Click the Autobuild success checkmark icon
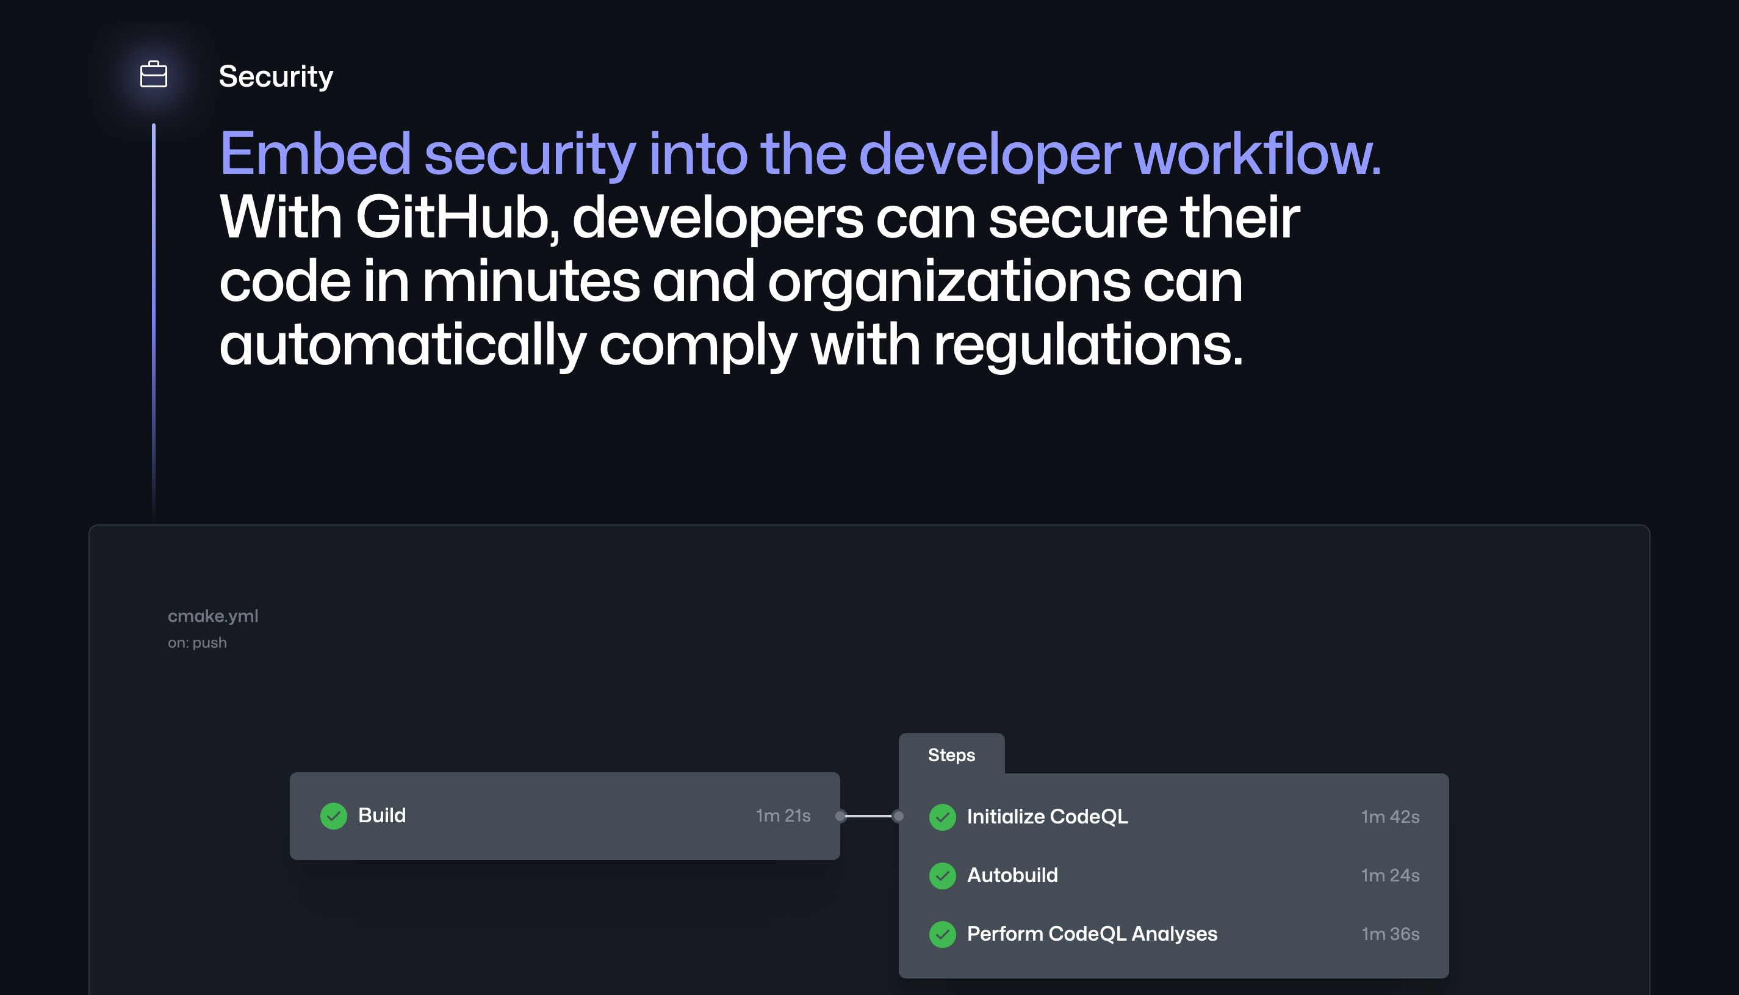Viewport: 1739px width, 995px height. (943, 875)
